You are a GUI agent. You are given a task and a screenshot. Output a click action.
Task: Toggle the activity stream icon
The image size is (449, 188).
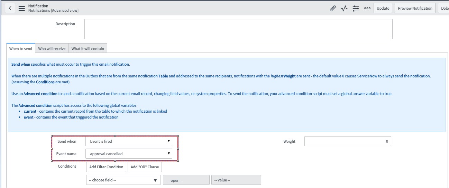(x=344, y=9)
